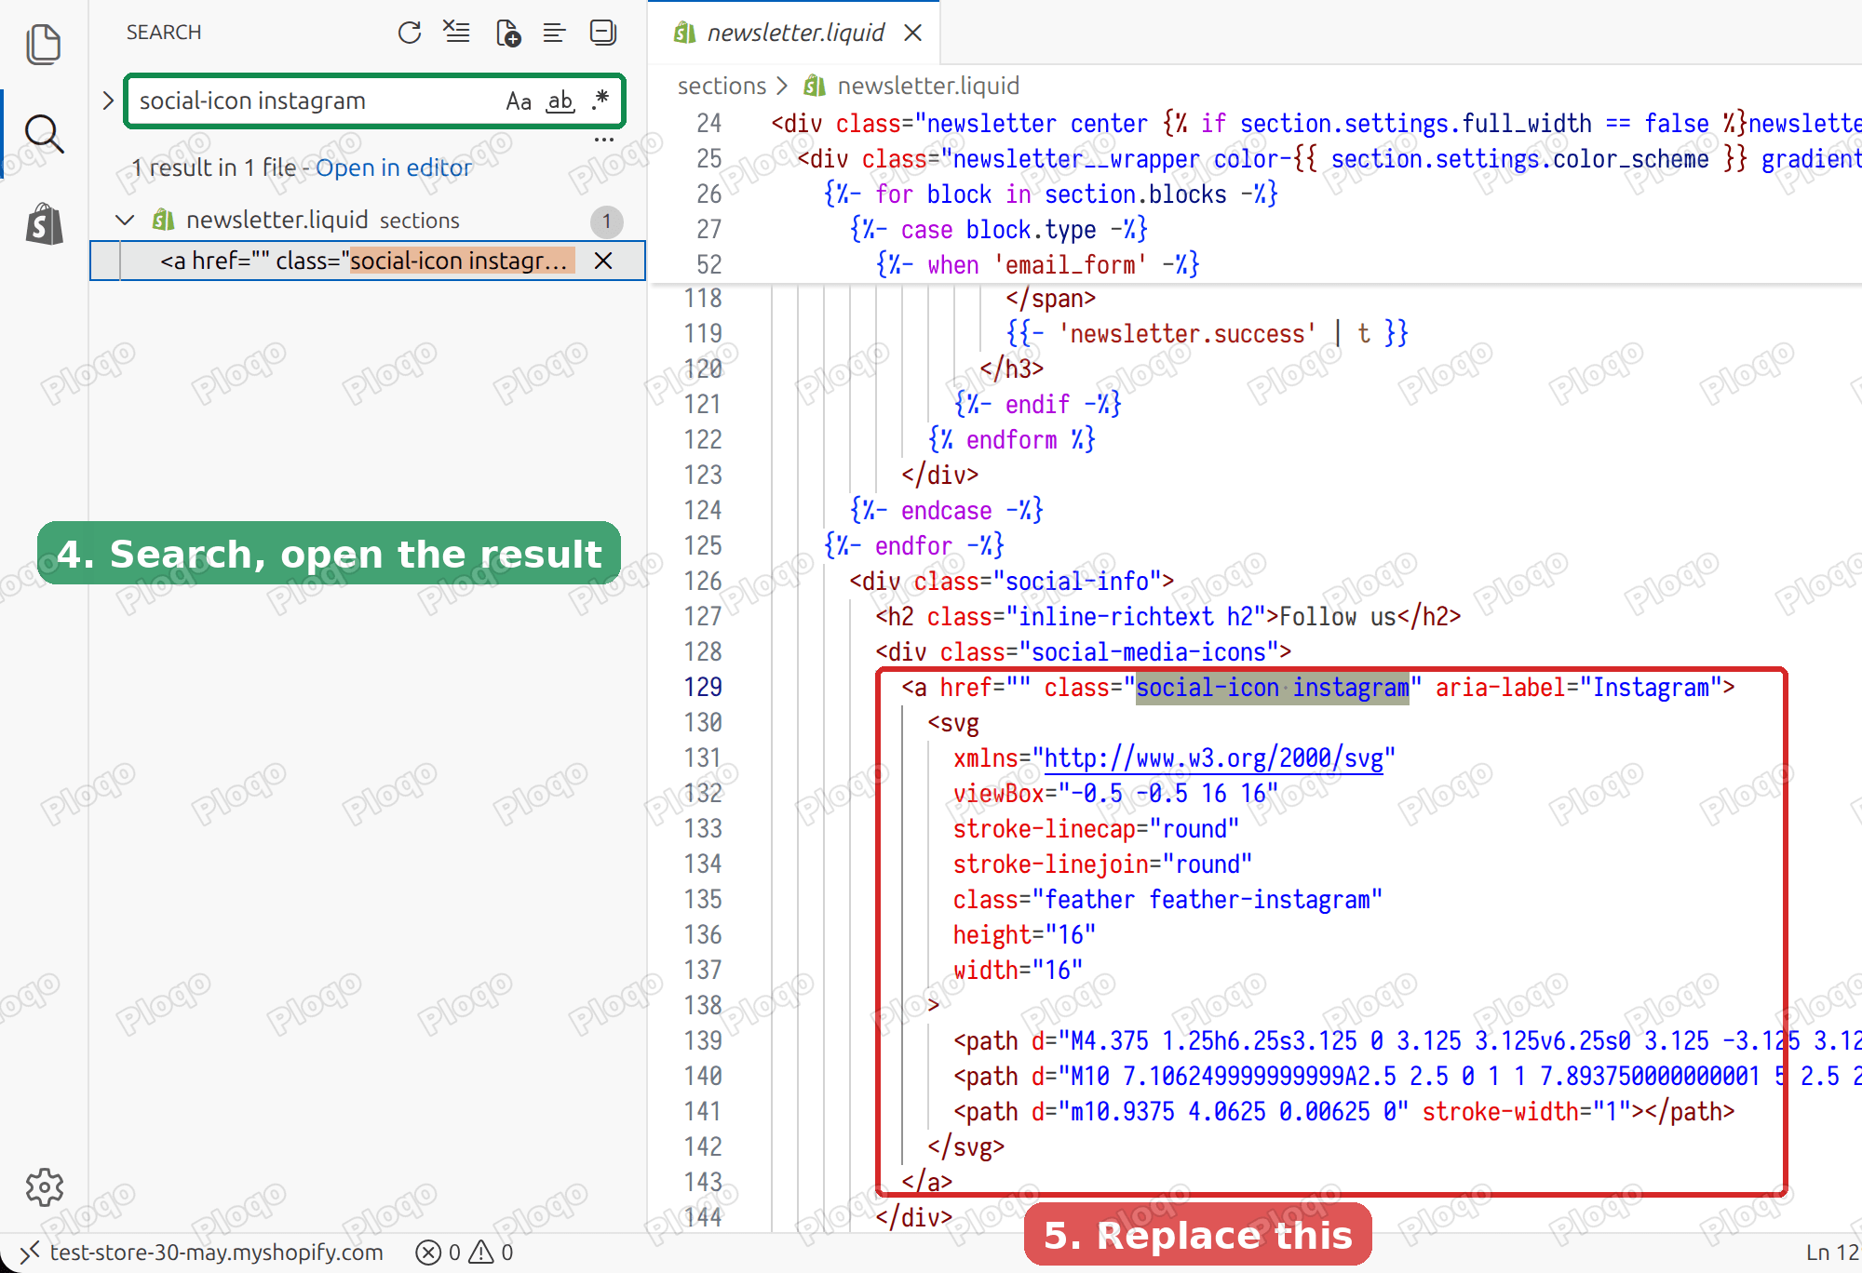Viewport: 1862px width, 1273px height.
Task: Open a new search editor
Action: tap(507, 33)
